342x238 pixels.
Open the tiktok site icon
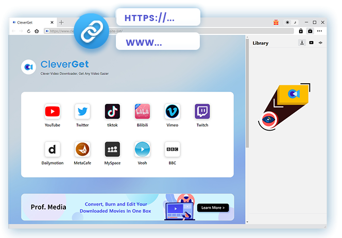pyautogui.click(x=112, y=112)
